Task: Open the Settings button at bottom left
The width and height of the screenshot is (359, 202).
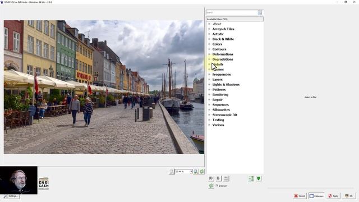Action: [11, 196]
